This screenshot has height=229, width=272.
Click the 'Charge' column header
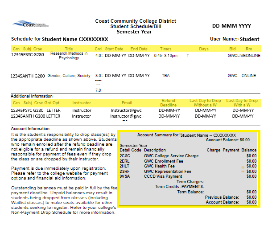click(x=214, y=150)
